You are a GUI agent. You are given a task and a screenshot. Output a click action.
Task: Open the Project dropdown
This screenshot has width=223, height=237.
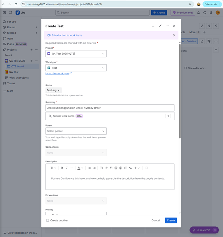tap(76, 53)
